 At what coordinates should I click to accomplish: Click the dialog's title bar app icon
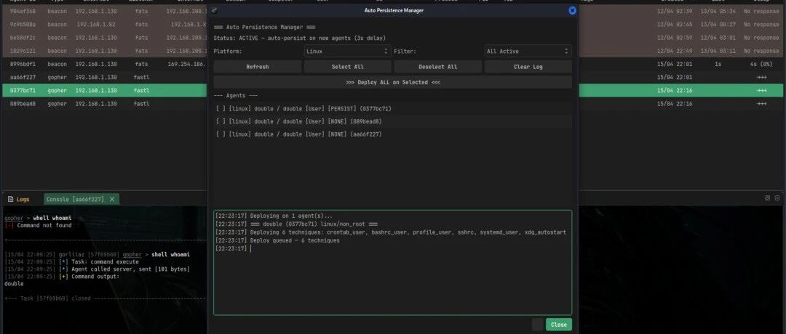coord(215,10)
